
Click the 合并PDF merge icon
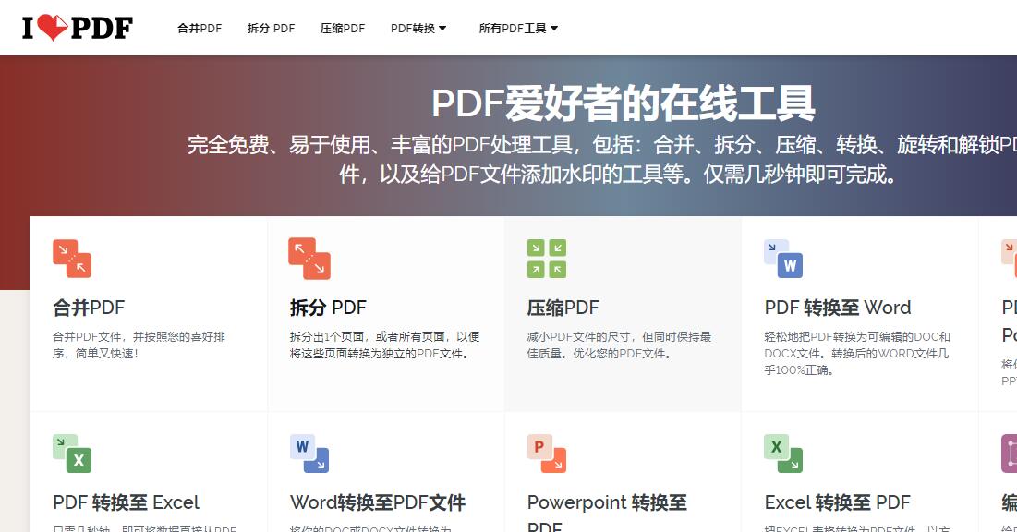click(x=72, y=259)
